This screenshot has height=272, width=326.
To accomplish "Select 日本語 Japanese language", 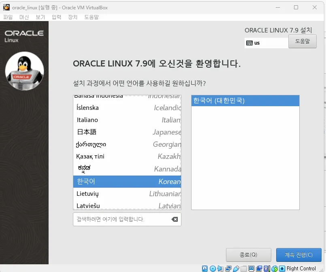I will [x=127, y=132].
